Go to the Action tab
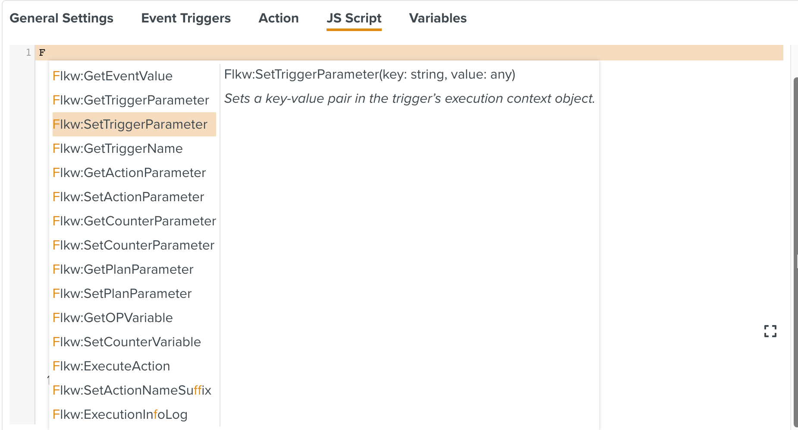 (x=278, y=18)
